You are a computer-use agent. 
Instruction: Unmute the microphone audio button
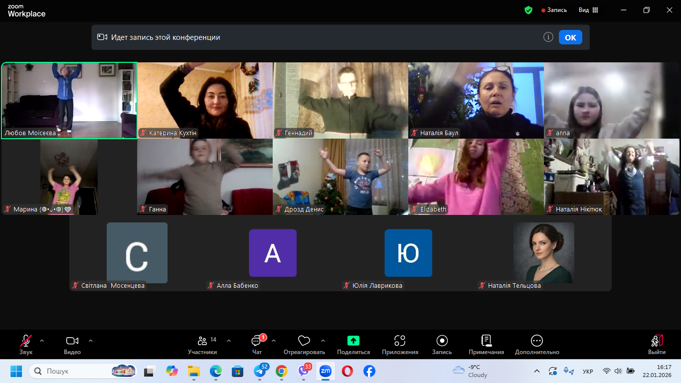(x=26, y=341)
